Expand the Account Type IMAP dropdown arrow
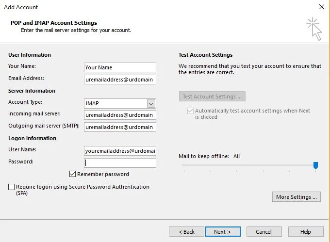This screenshot has height=242, width=330. pyautogui.click(x=151, y=103)
